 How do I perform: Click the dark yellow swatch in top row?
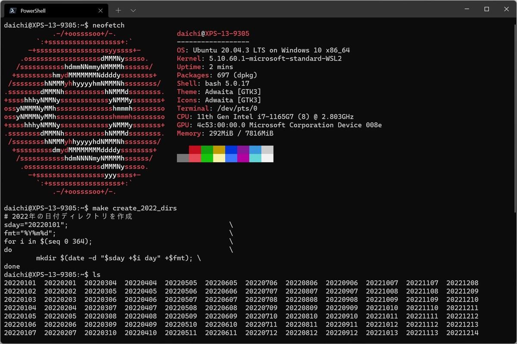point(219,150)
